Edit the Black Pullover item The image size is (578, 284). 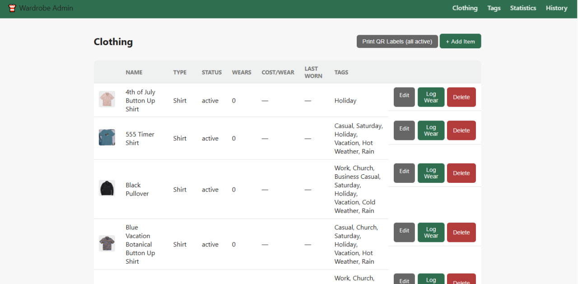point(404,173)
